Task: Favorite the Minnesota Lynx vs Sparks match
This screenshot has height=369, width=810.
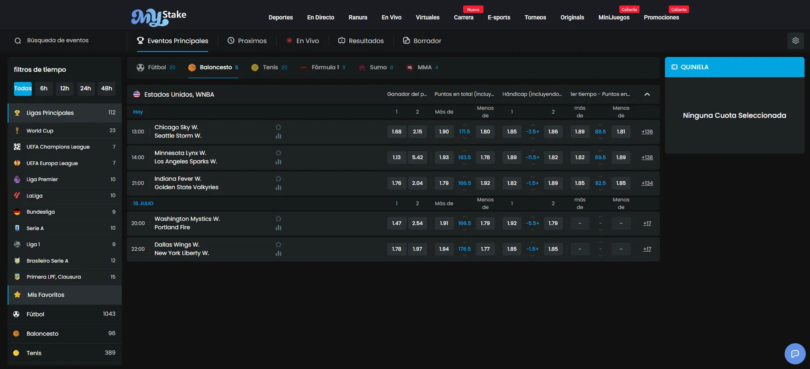Action: pyautogui.click(x=278, y=153)
